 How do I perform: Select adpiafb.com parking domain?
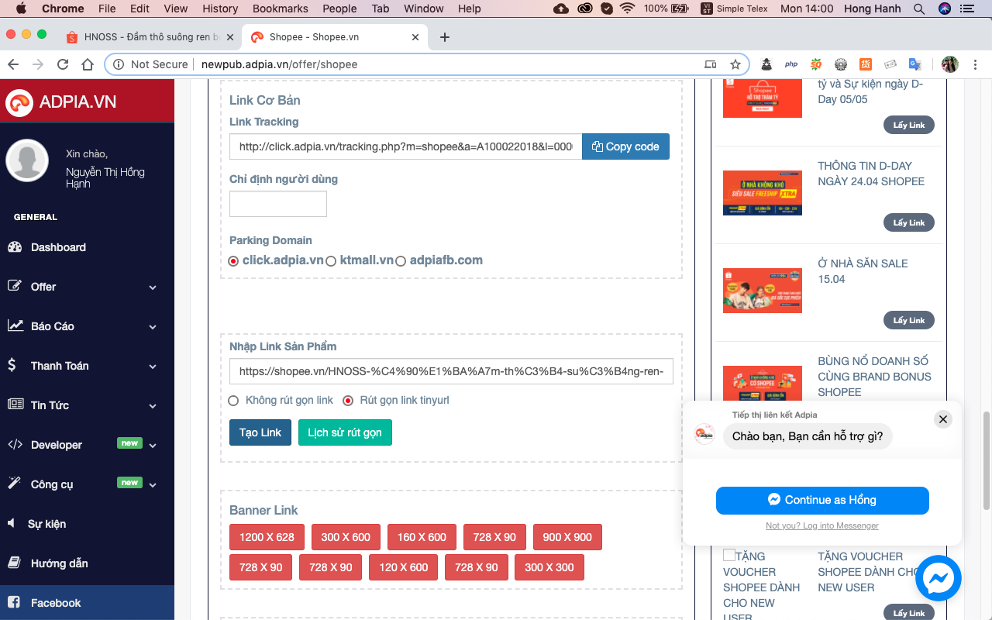[x=401, y=261]
